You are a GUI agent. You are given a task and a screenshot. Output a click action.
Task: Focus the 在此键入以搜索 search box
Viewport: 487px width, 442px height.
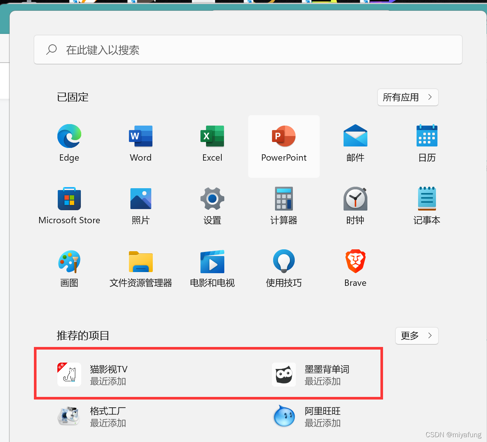248,50
